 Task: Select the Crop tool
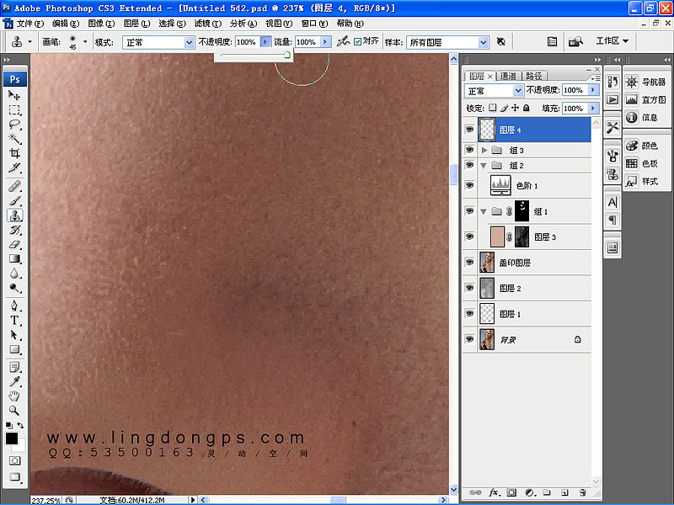point(14,153)
